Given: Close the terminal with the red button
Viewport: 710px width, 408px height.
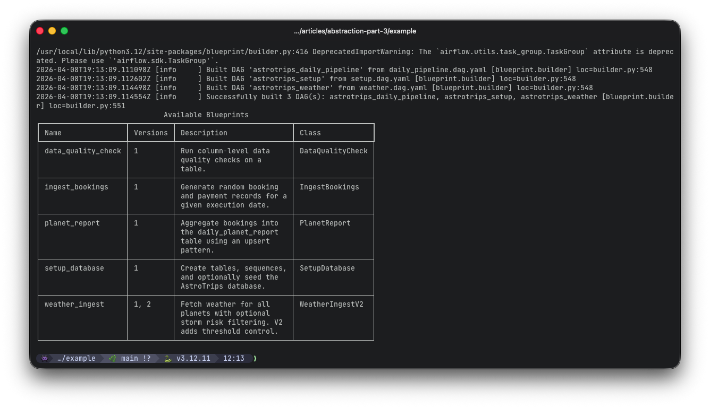Looking at the screenshot, I should [x=40, y=31].
